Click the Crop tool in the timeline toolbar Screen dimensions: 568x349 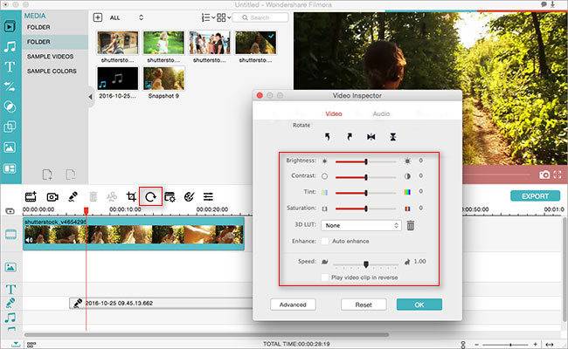coord(131,197)
